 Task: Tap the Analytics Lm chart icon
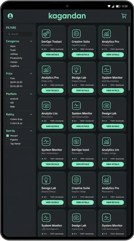(106, 142)
